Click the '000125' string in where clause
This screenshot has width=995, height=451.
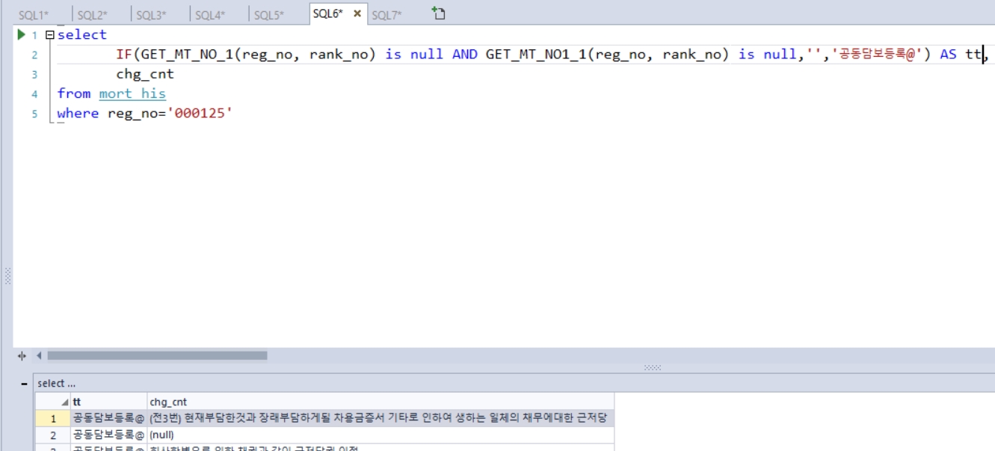pyautogui.click(x=200, y=113)
